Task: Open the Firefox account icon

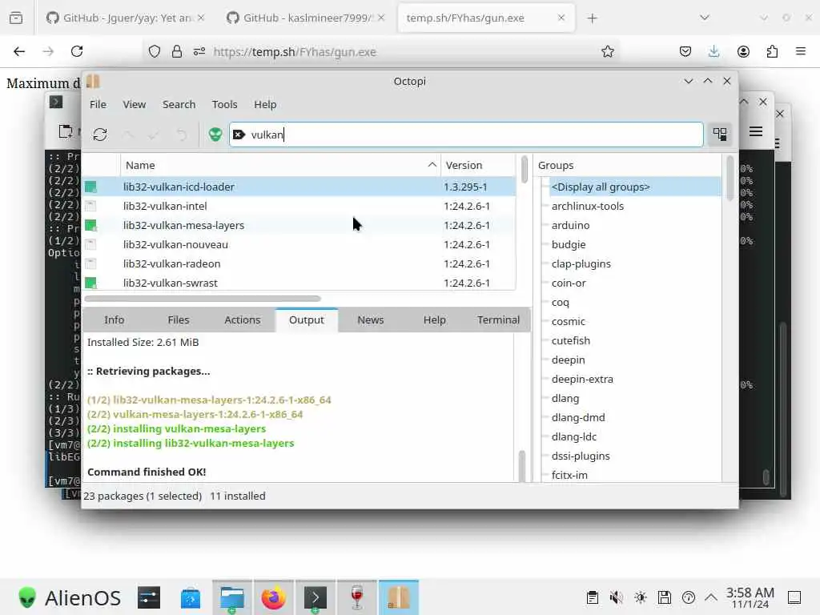Action: click(743, 51)
